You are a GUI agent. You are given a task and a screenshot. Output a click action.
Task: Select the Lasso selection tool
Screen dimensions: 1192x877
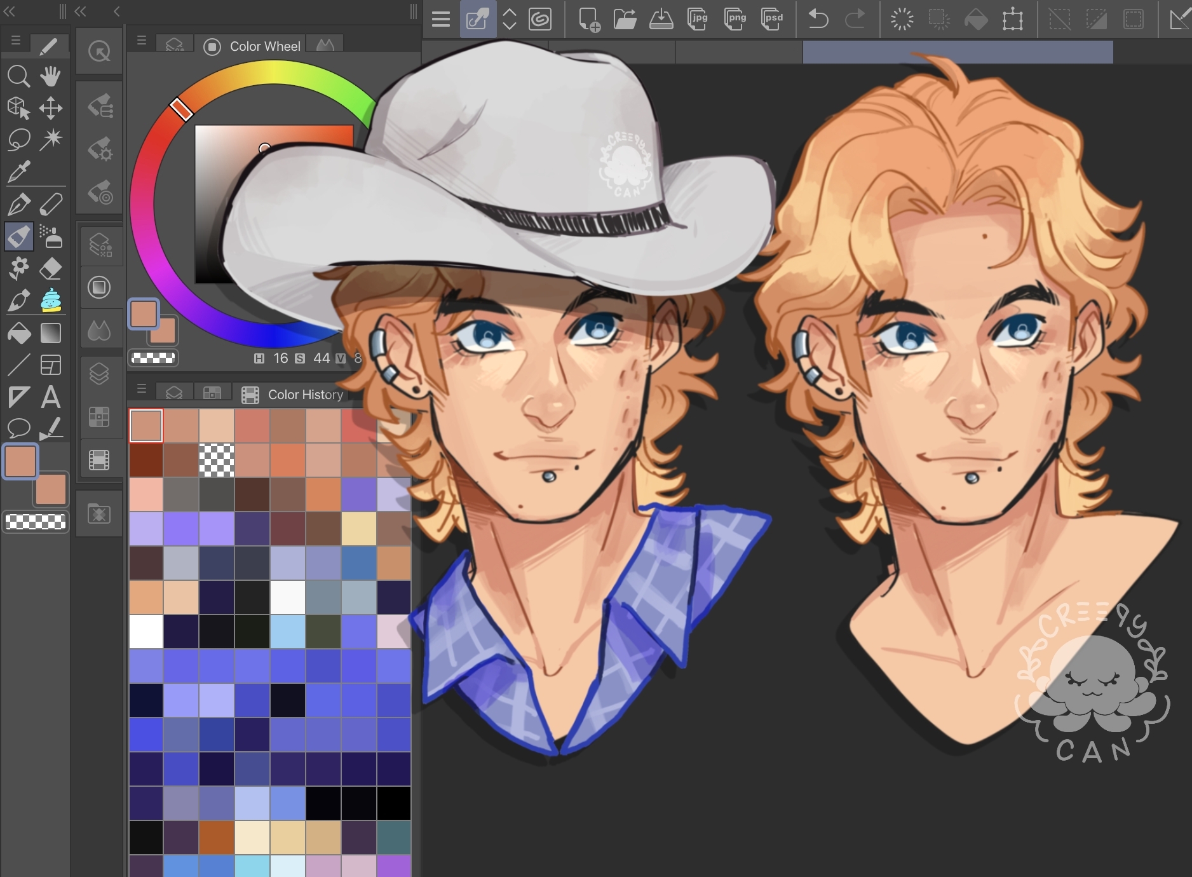click(18, 140)
